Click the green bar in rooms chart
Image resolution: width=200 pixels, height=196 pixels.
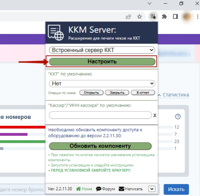click(x=23, y=141)
